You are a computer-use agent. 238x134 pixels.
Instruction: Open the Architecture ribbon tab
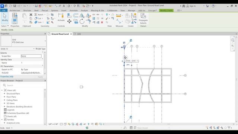tap(15, 10)
